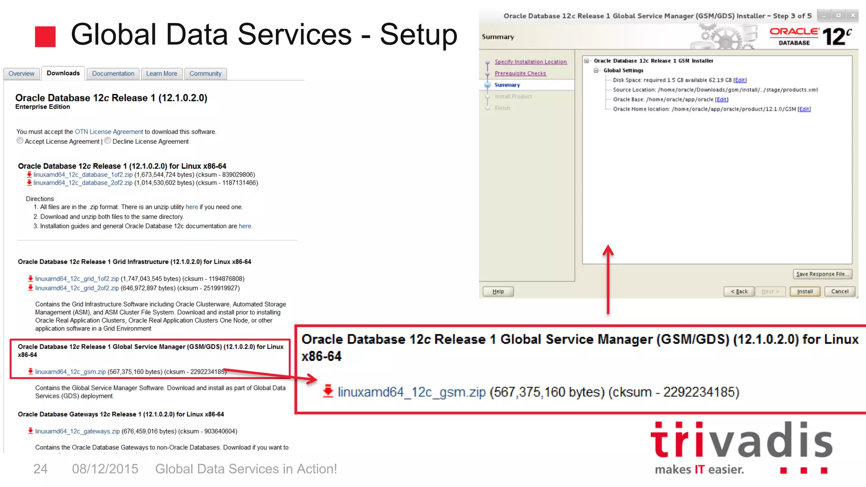Open the Downloads tab
The height and width of the screenshot is (487, 866).
(63, 73)
